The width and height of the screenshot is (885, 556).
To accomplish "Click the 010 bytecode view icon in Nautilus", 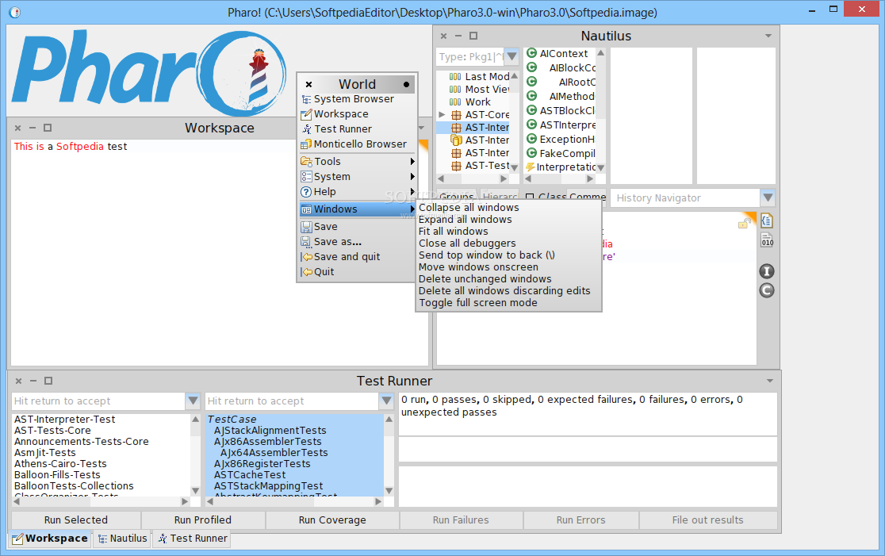I will click(767, 240).
